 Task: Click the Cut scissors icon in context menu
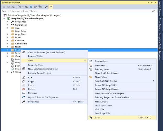pyautogui.click(x=24, y=77)
